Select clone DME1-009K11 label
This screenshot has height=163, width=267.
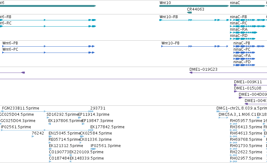click(248, 82)
